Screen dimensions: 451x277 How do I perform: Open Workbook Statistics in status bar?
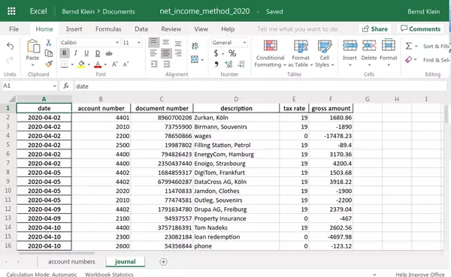(x=109, y=275)
